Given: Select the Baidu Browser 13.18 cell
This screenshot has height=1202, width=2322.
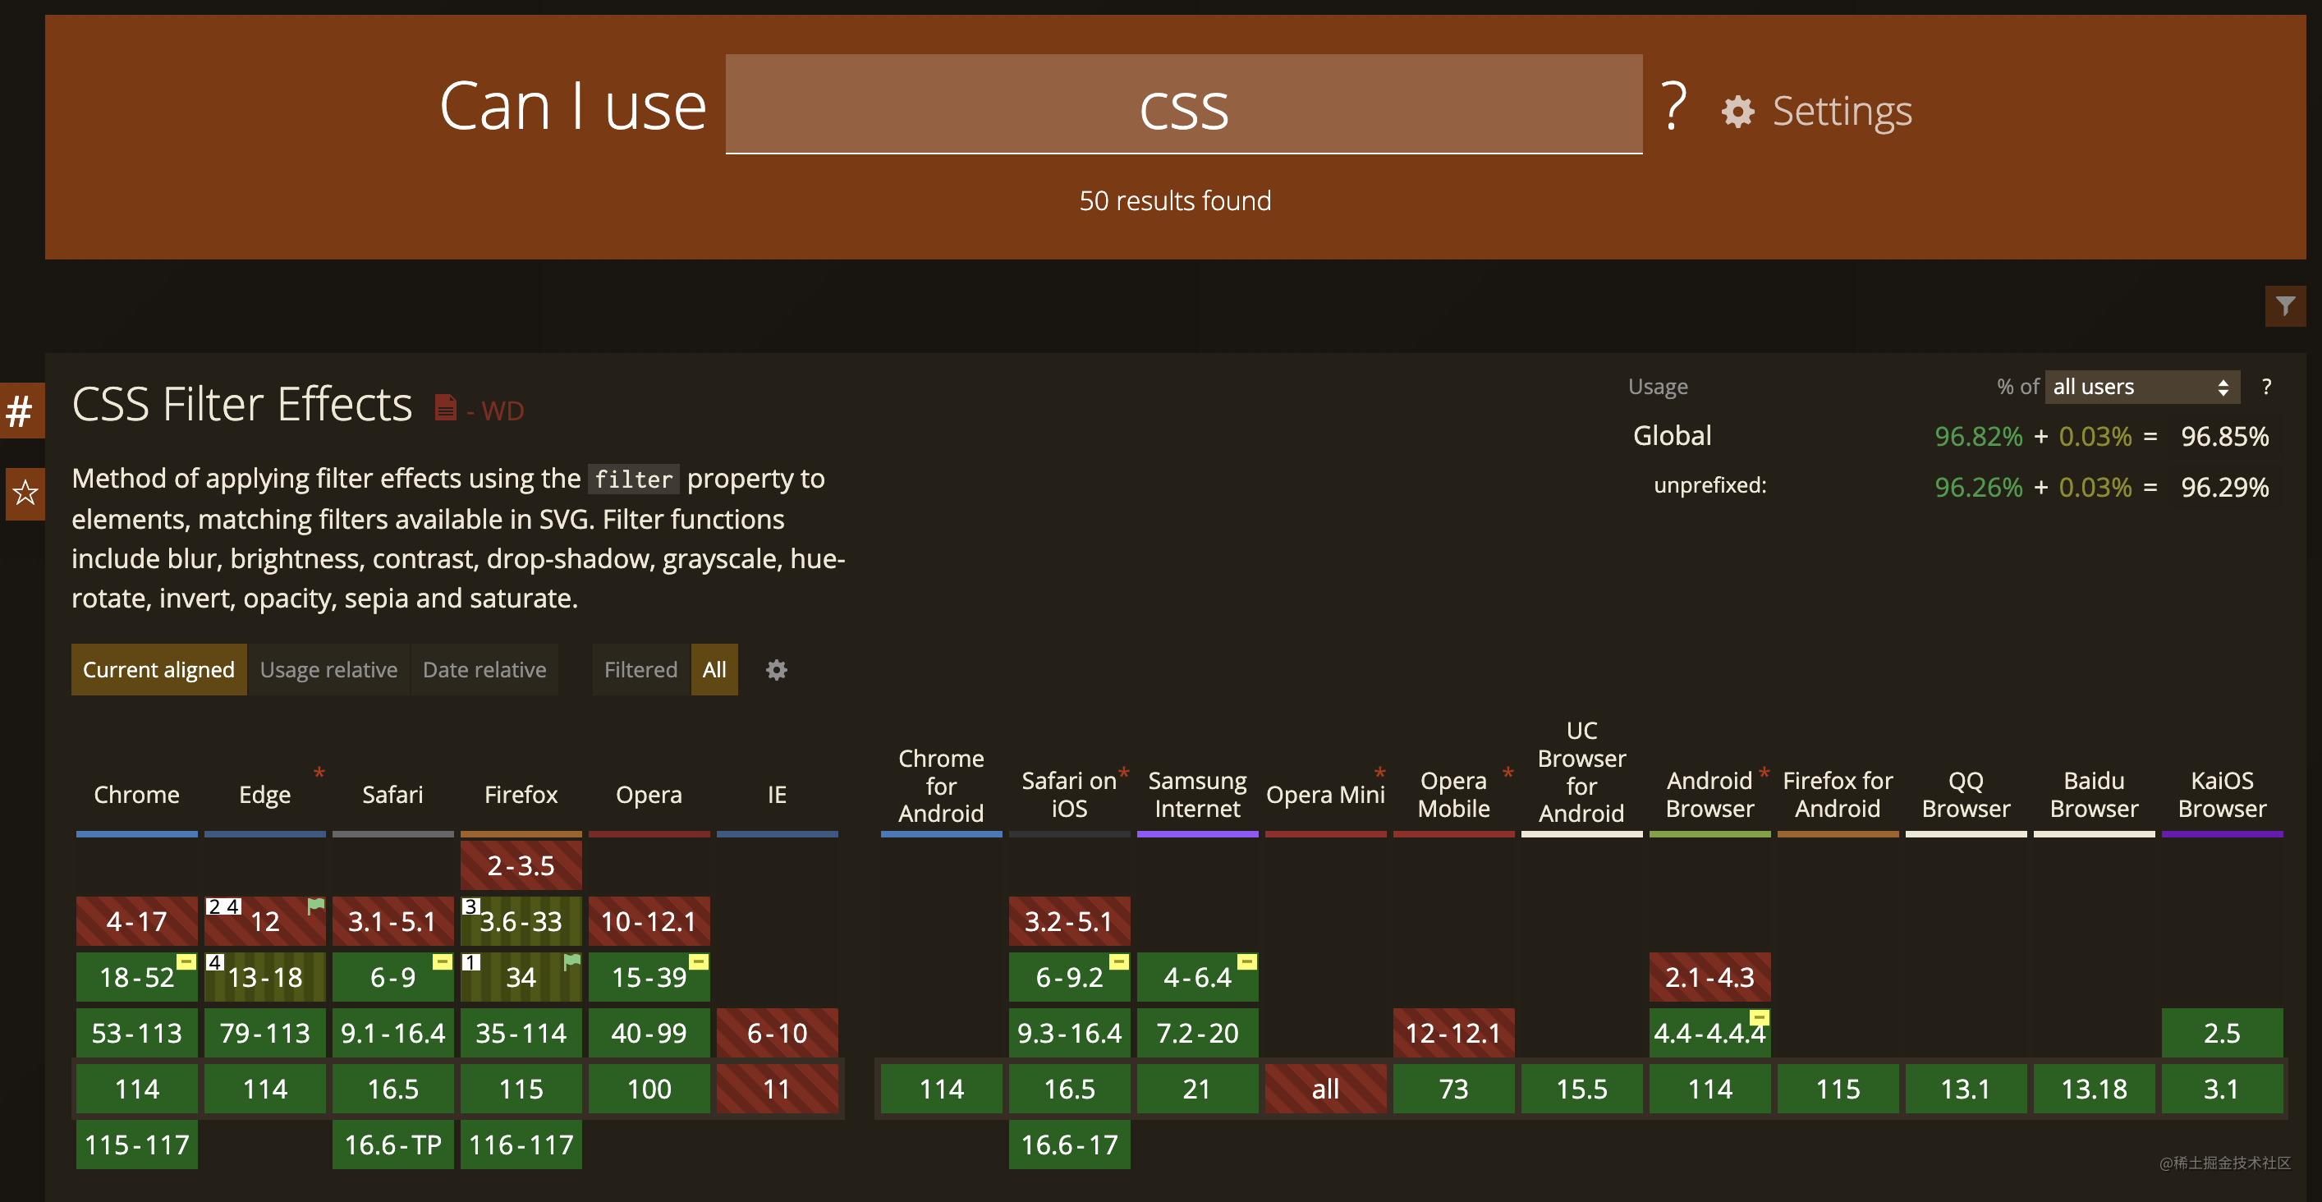Looking at the screenshot, I should 2093,1089.
